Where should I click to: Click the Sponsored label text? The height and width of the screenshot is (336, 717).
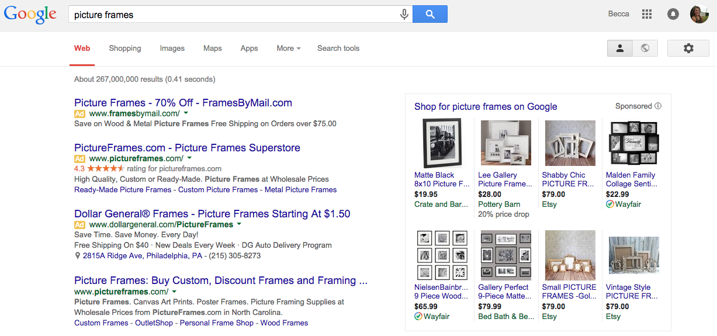(633, 106)
